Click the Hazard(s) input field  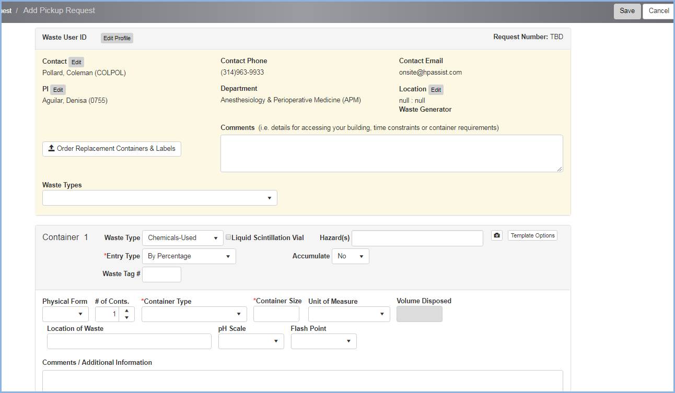pyautogui.click(x=417, y=238)
